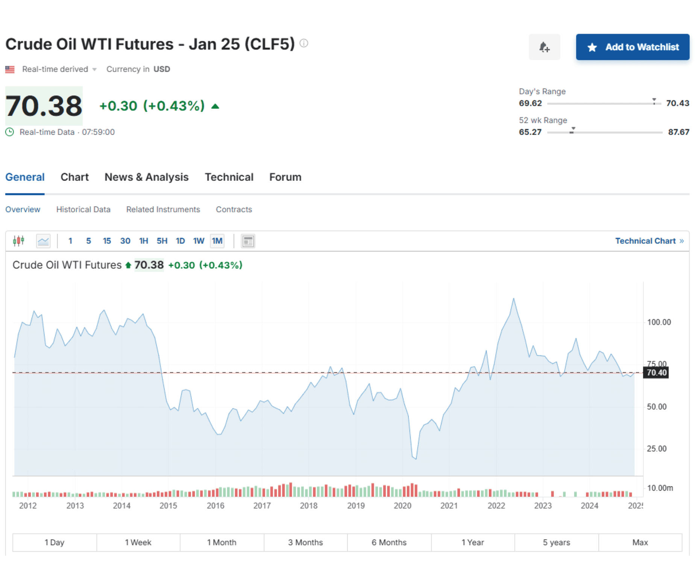Viewport: 695px width, 585px height.
Task: Open the Historical Data section
Action: coord(83,209)
